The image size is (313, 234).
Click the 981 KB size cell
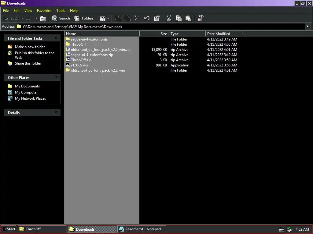coord(161,65)
